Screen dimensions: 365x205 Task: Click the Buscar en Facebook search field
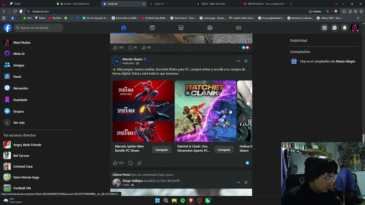38,28
